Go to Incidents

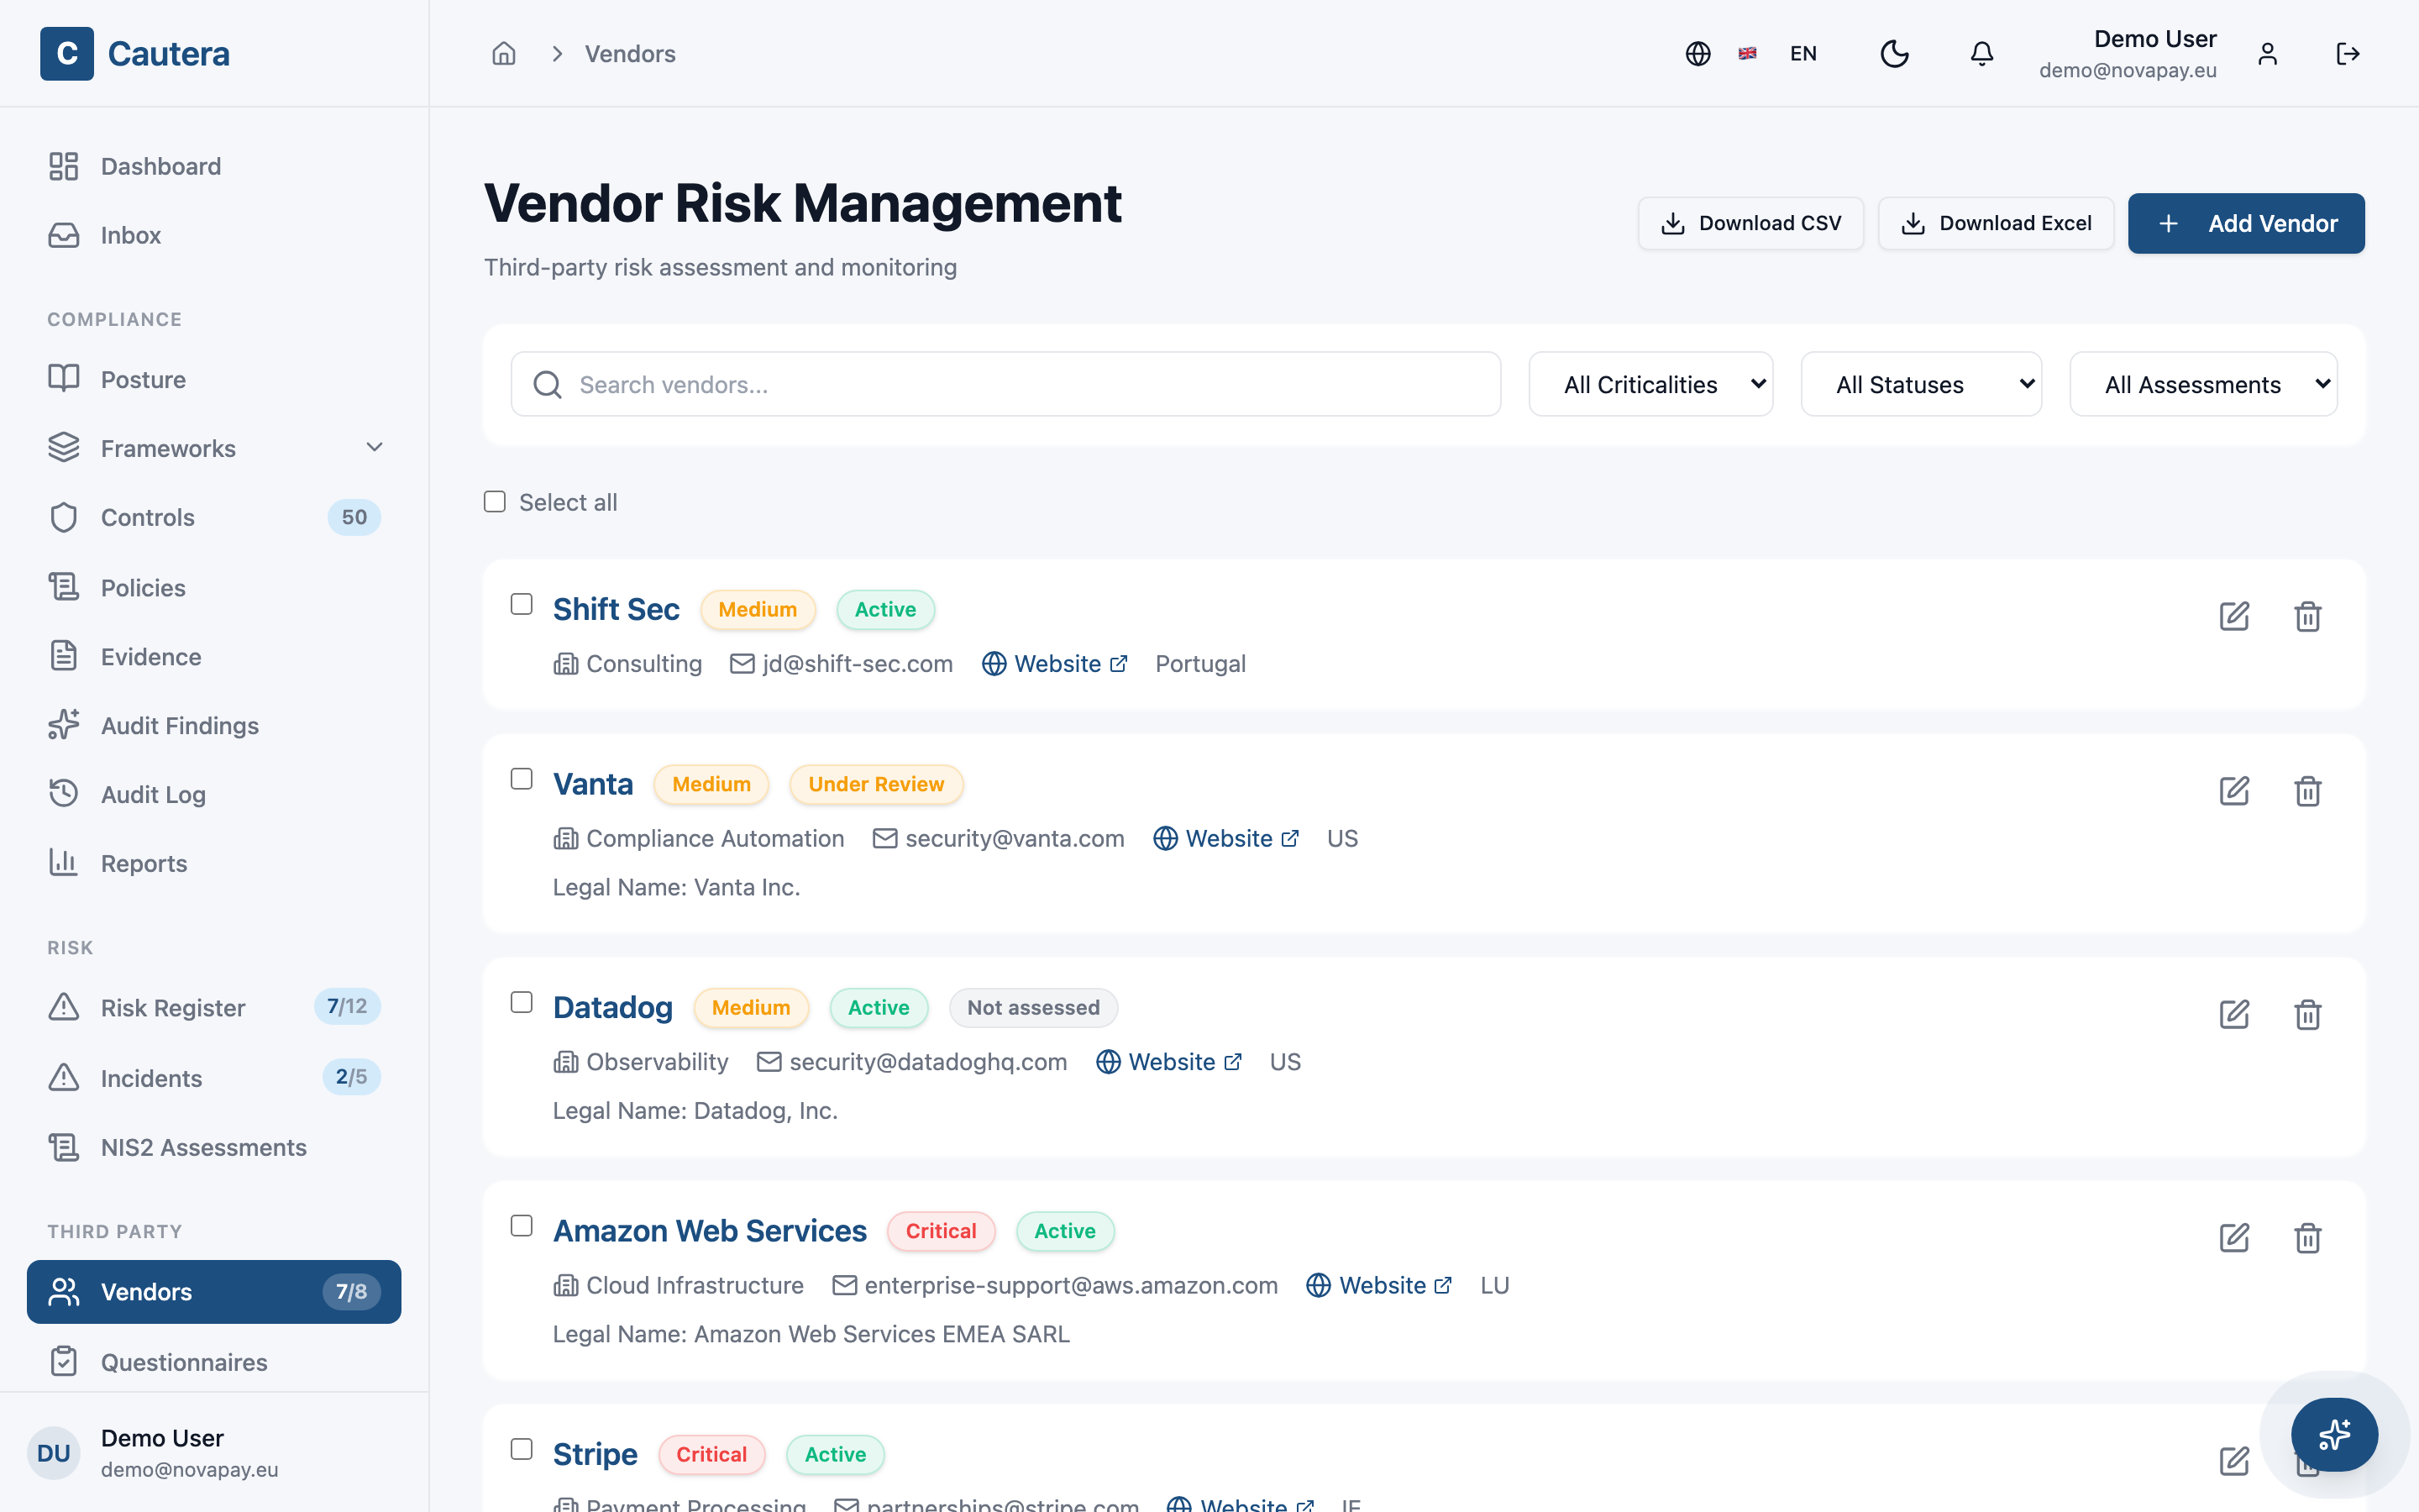click(214, 1077)
